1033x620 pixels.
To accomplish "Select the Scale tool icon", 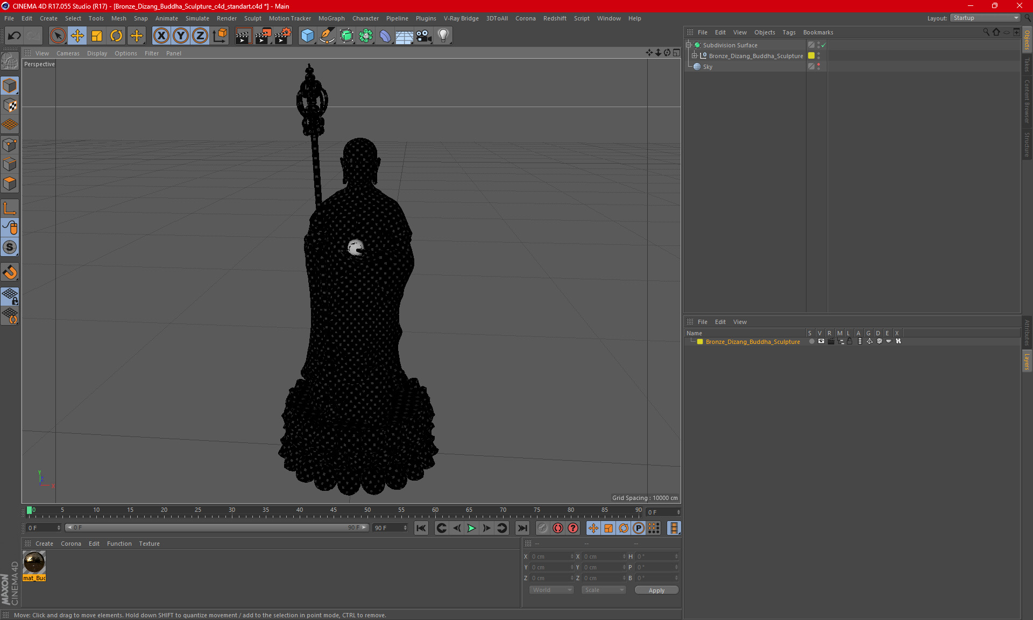I will (x=97, y=36).
